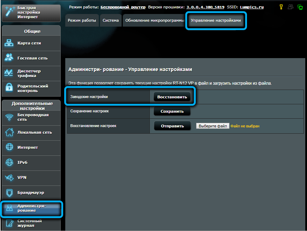Open Родительский контроль lock icon
The height and width of the screenshot is (231, 307).
tap(9, 88)
